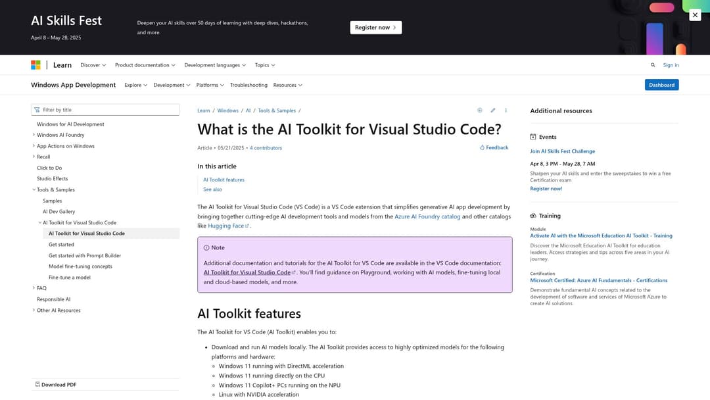Screen dimensions: 710x400
Task: Click Windows App Development title
Action: click(x=74, y=85)
